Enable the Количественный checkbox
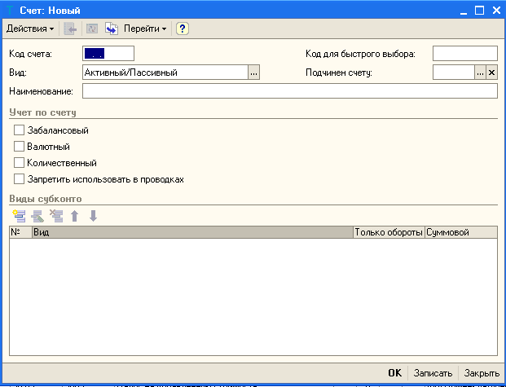Image resolution: width=506 pixels, height=387 pixels. [x=19, y=163]
